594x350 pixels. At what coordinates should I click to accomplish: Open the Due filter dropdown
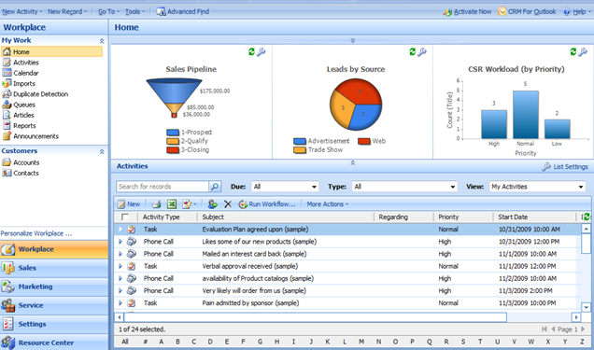coord(285,187)
